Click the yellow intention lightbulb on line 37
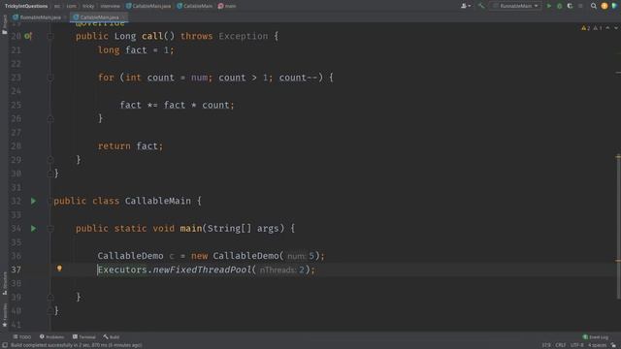The image size is (621, 349). (x=59, y=269)
